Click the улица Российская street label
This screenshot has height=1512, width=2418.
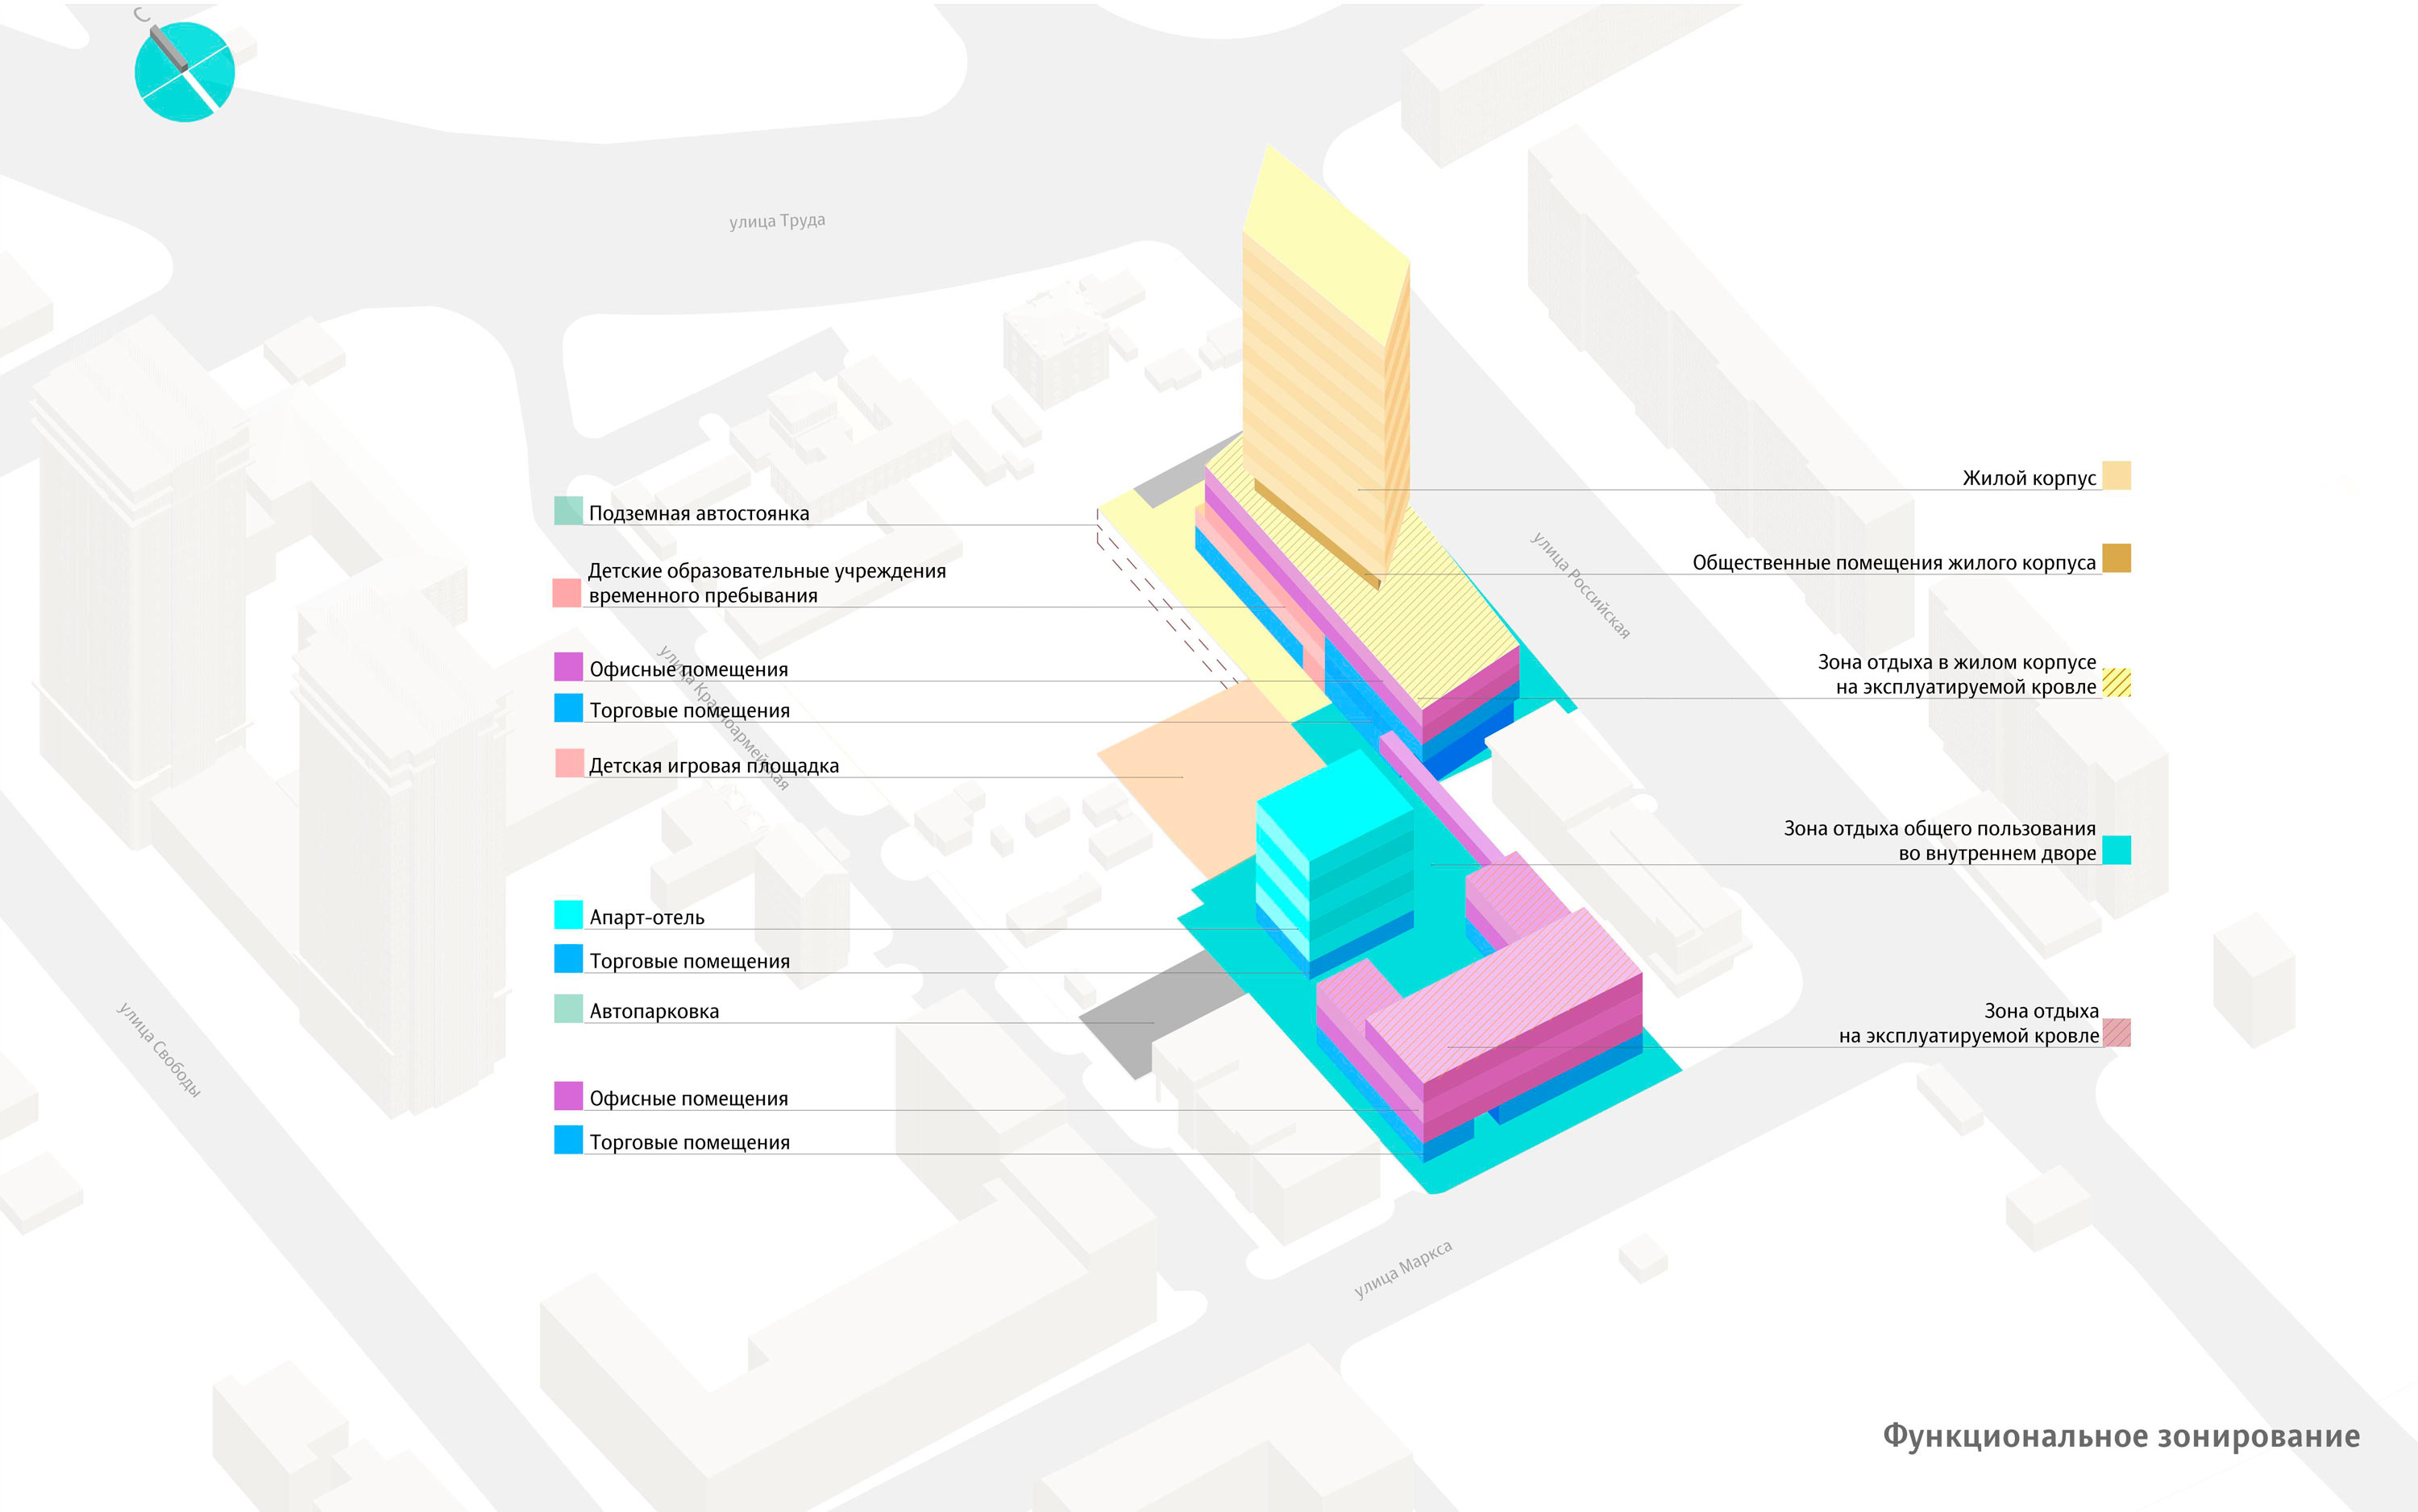pos(1580,585)
